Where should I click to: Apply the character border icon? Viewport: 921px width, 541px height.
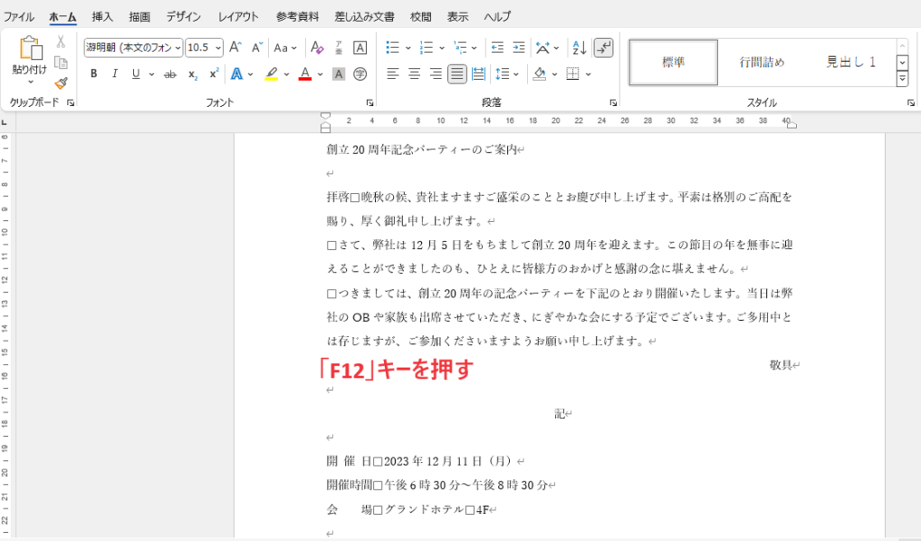(x=360, y=48)
